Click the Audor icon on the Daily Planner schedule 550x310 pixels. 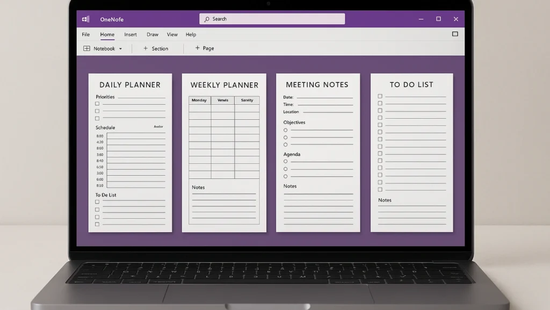[159, 127]
